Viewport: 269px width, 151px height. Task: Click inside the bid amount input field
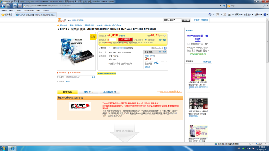[112, 40]
